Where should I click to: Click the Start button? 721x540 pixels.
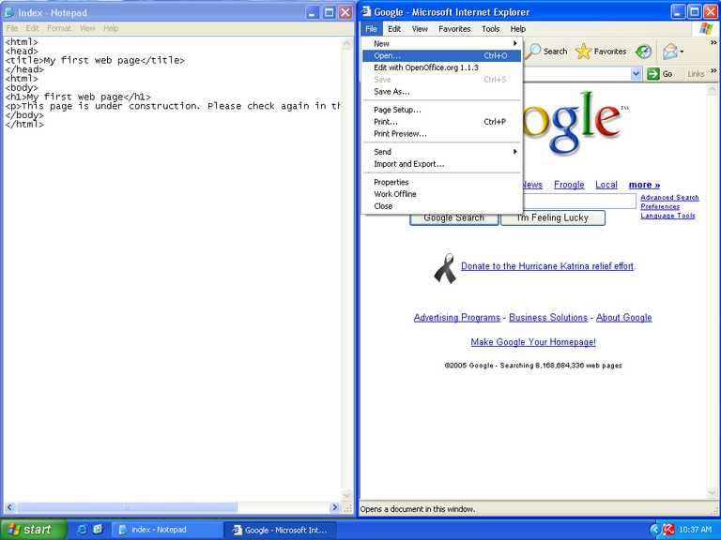point(33,530)
